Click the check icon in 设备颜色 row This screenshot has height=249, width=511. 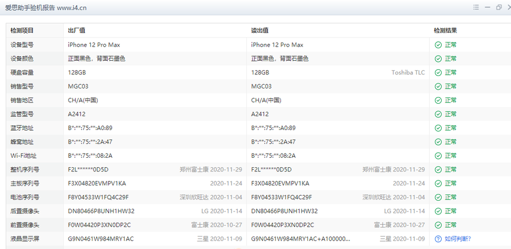pyautogui.click(x=438, y=59)
